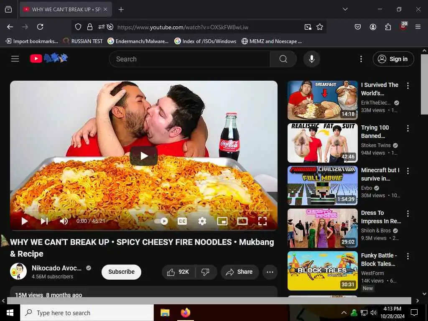
Task: Click the search magnifier button
Action: pos(283,59)
